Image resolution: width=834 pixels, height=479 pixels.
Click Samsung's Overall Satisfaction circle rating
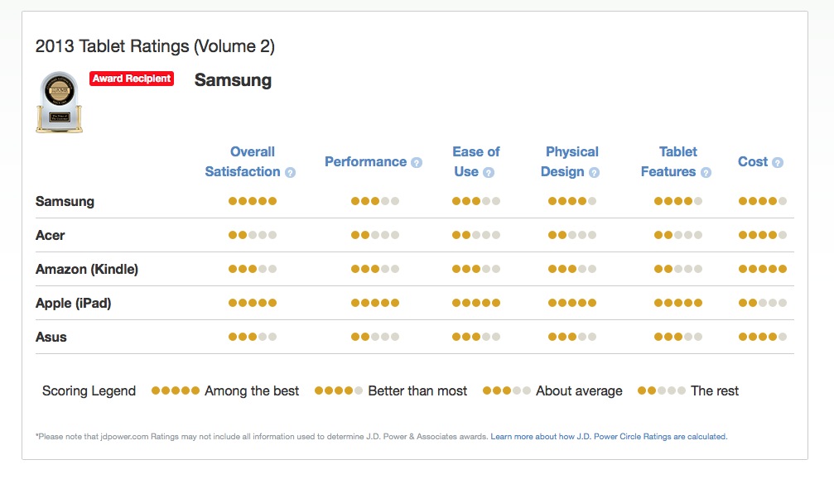click(x=253, y=201)
